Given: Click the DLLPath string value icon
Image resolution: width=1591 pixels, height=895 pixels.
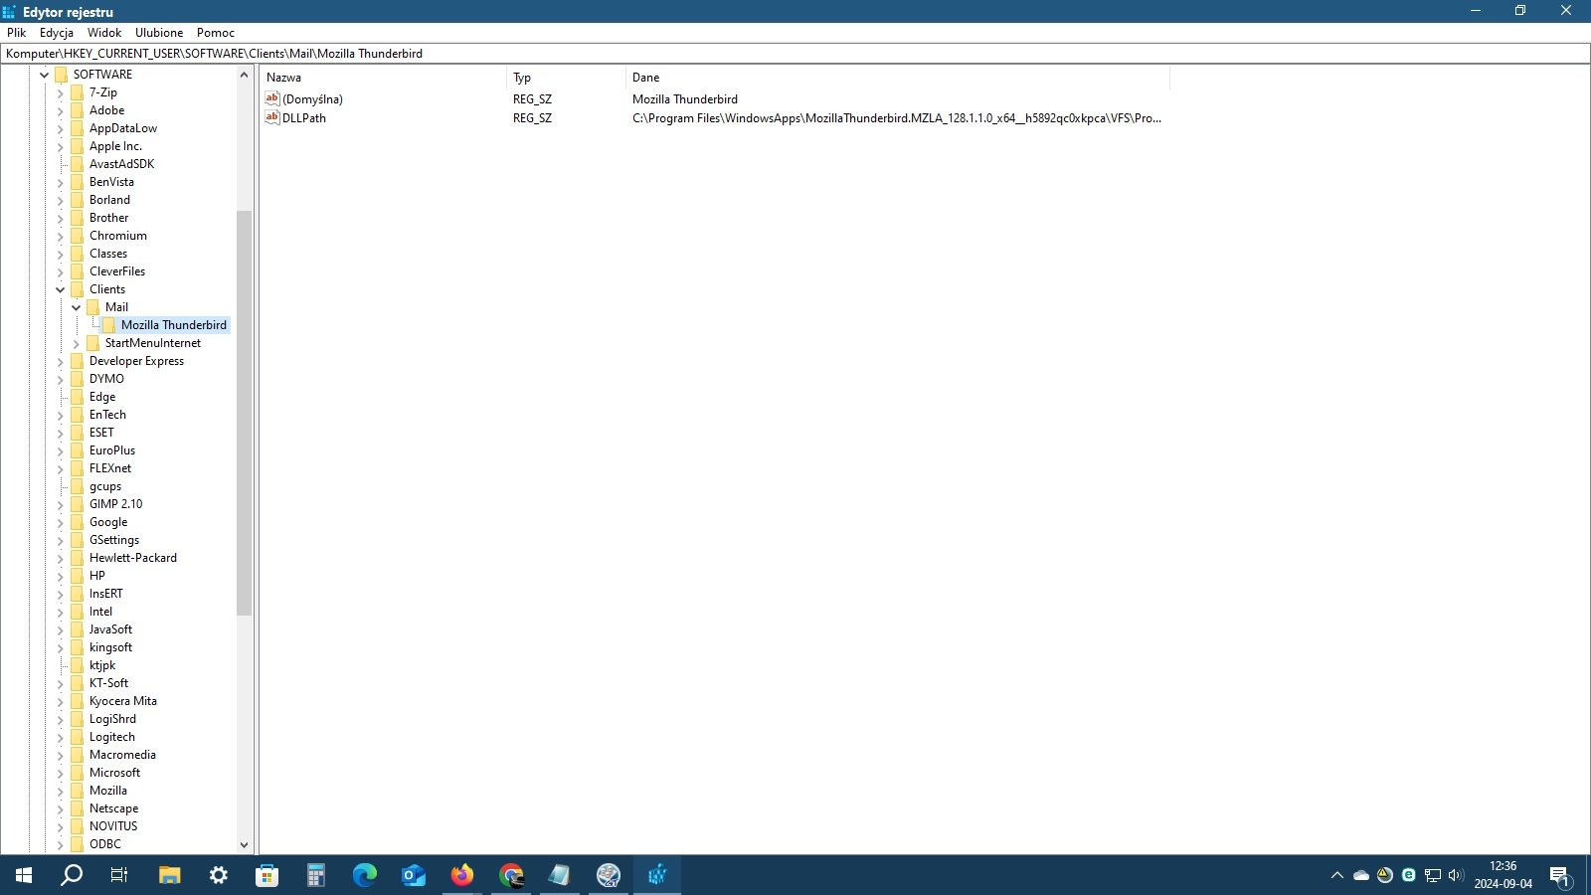Looking at the screenshot, I should pos(272,117).
